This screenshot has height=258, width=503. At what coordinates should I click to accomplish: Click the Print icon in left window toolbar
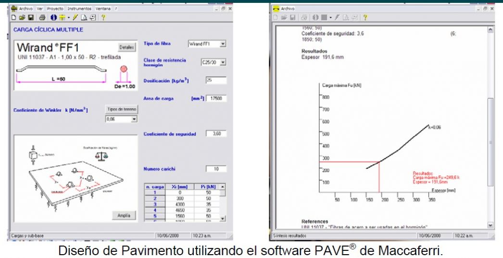coord(42,18)
